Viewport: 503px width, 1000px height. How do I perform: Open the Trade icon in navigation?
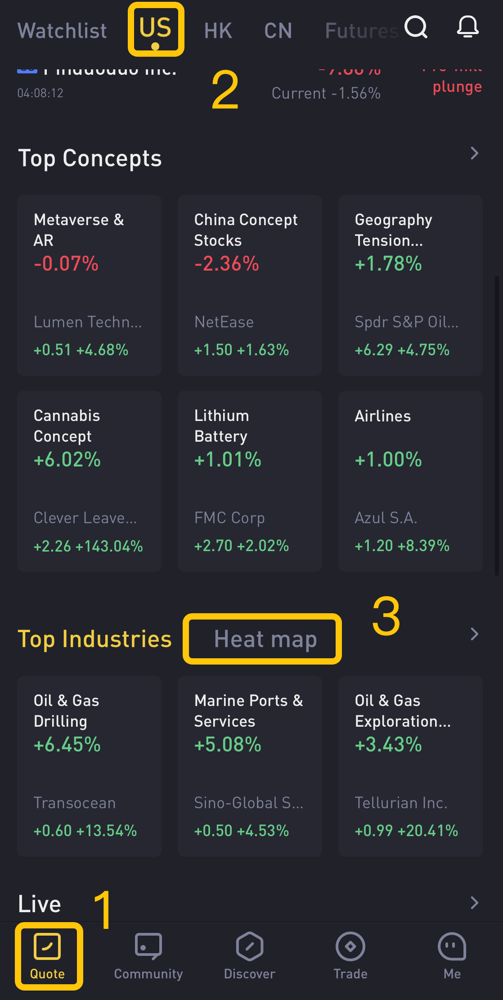point(350,947)
